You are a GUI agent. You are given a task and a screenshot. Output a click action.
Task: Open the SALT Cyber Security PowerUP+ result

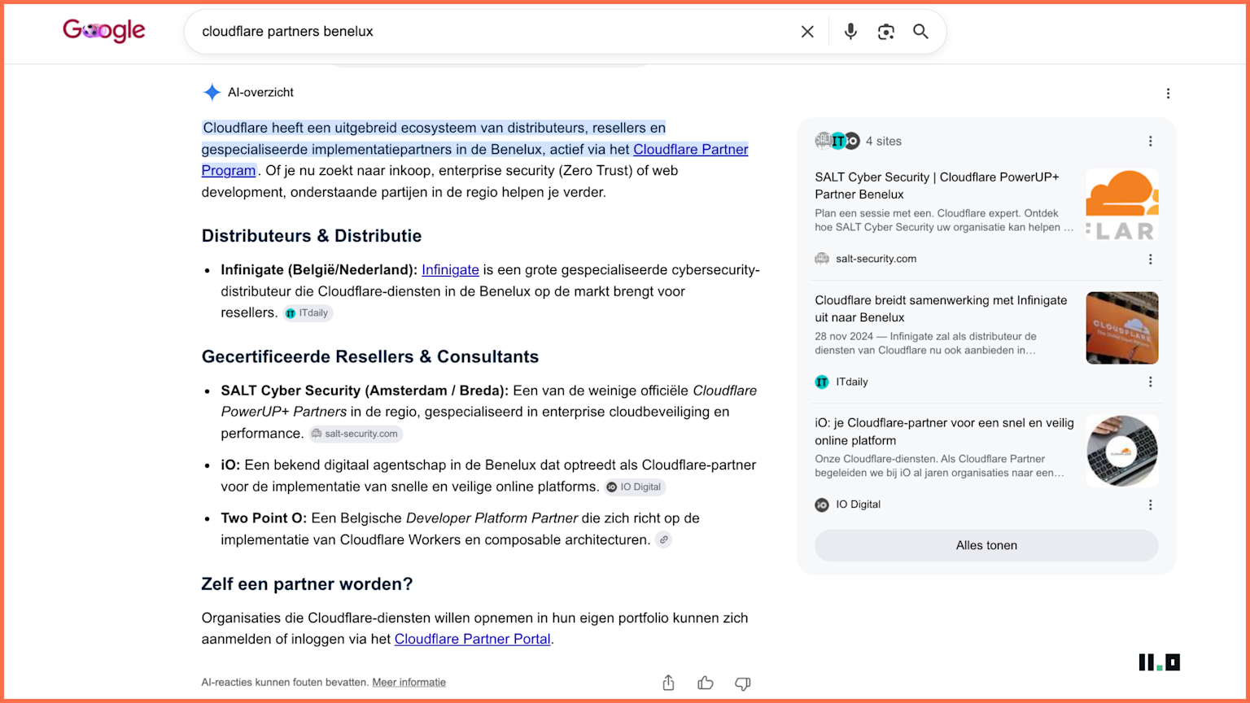coord(937,186)
